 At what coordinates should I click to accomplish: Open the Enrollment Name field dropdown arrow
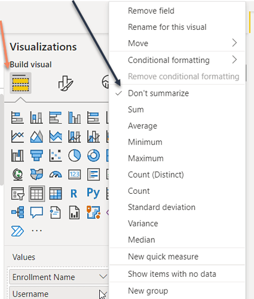pyautogui.click(x=103, y=276)
